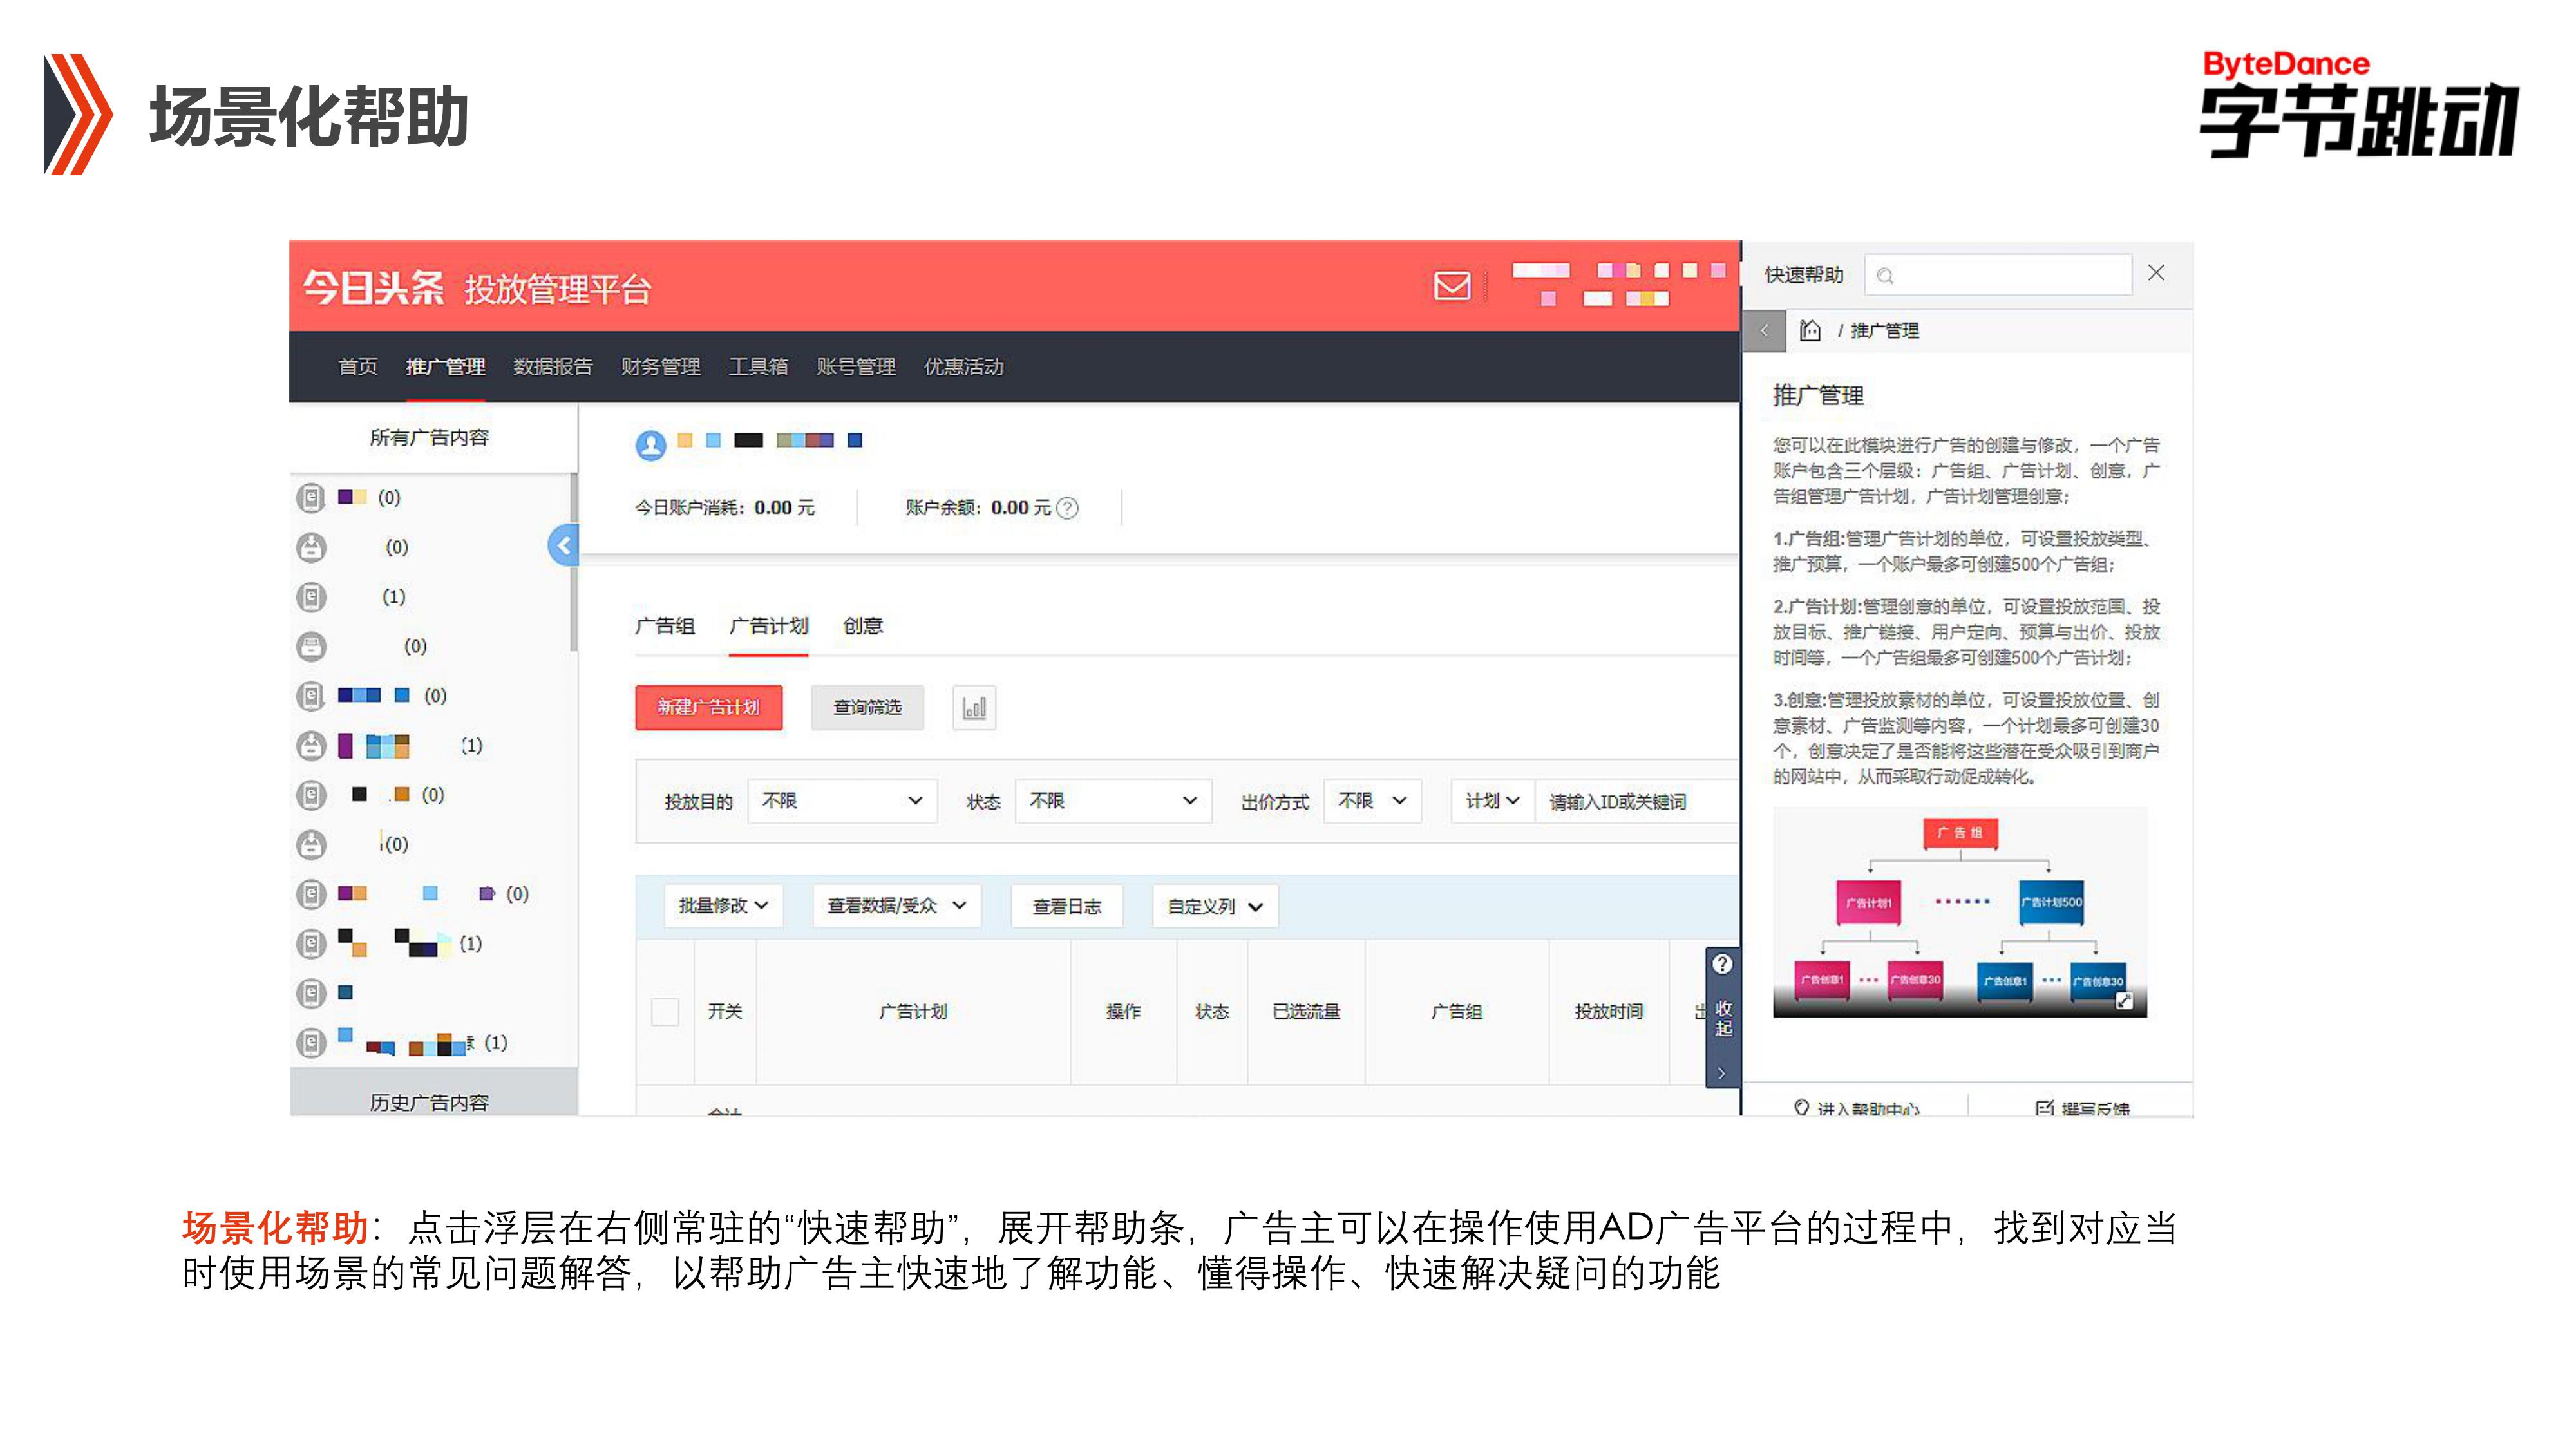Switch to the 数据报告 menu

click(x=553, y=367)
